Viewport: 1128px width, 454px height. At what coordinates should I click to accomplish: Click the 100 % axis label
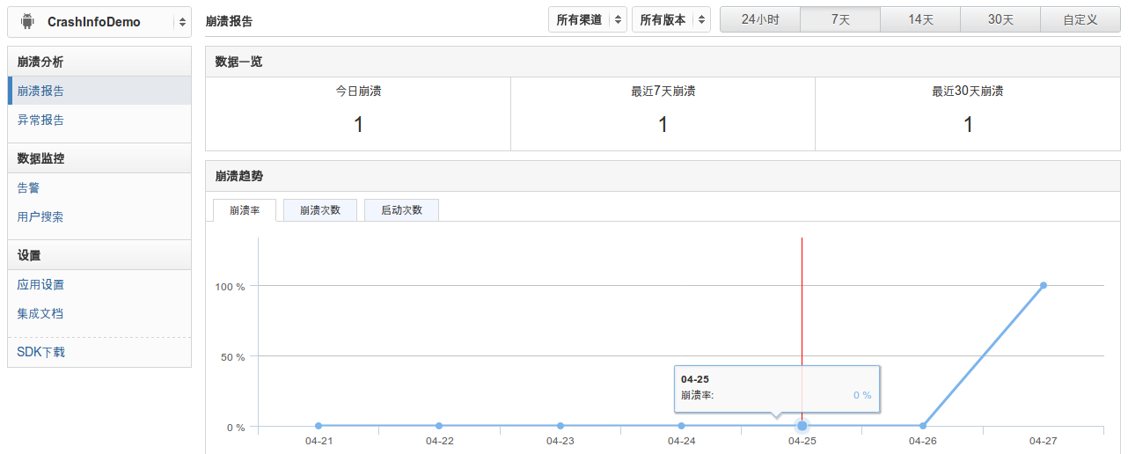tap(231, 286)
